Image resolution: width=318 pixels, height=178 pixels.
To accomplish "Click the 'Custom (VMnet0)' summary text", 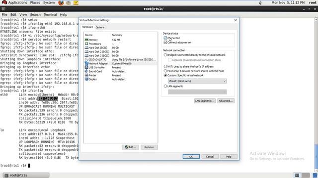I will 122,63.
